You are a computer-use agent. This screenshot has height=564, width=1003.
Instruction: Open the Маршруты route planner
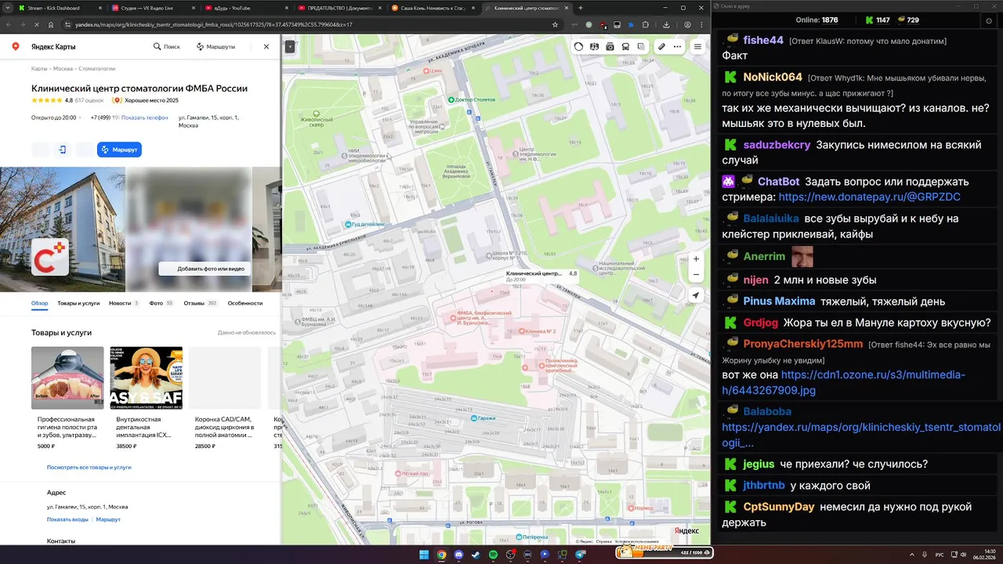pos(215,47)
